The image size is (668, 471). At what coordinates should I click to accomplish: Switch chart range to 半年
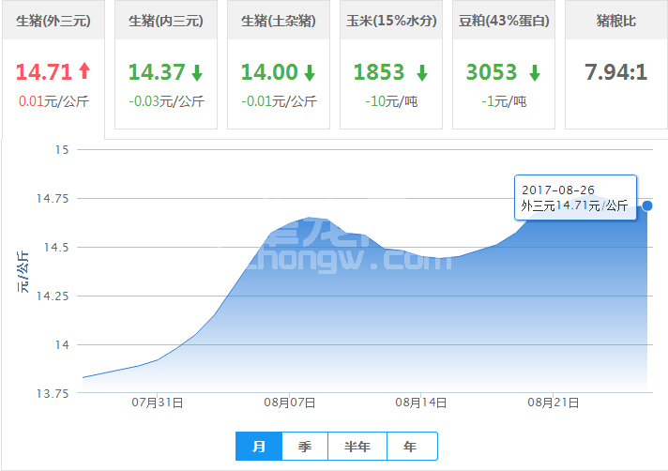tap(357, 447)
